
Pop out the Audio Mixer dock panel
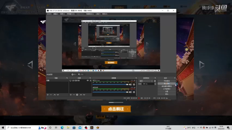[136, 78]
